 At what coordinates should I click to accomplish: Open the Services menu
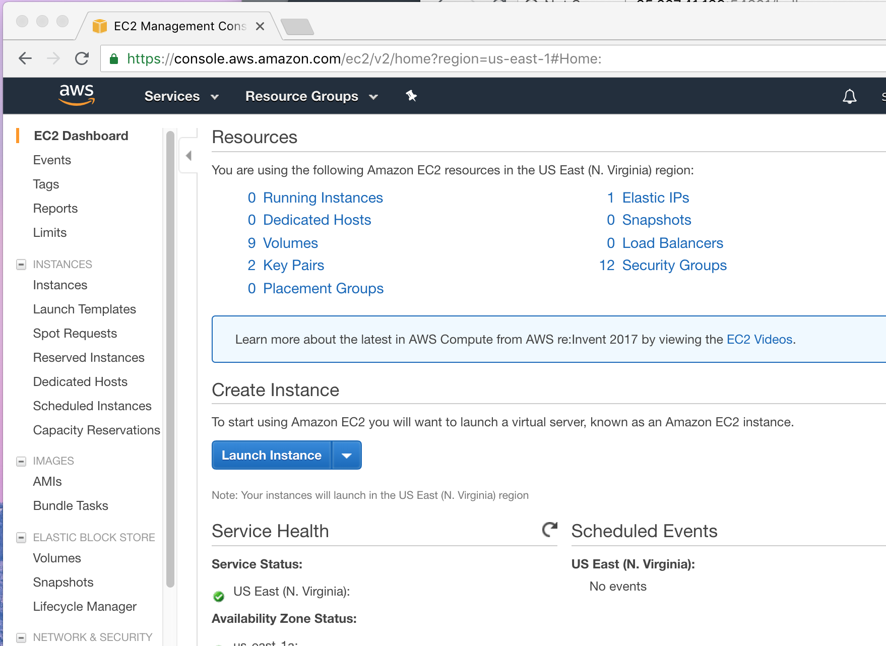(181, 96)
